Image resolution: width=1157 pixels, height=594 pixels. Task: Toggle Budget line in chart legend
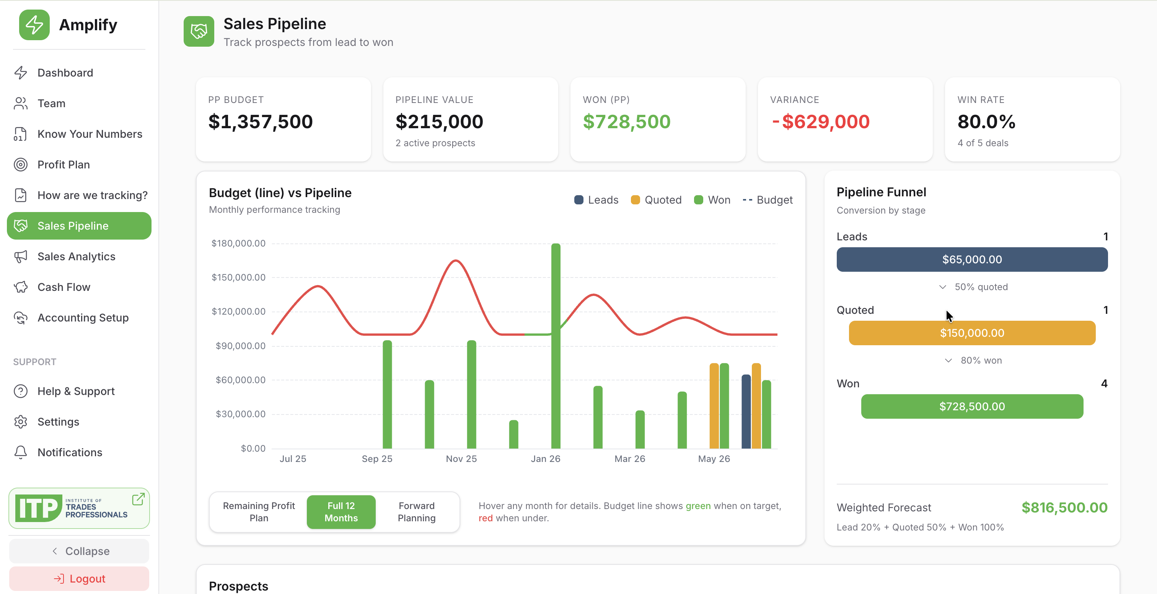[768, 200]
